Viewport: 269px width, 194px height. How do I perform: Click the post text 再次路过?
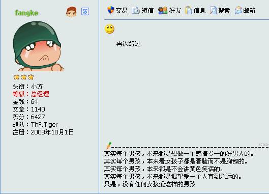(x=128, y=44)
